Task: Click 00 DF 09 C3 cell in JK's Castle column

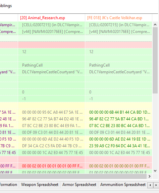Action: pyautogui.click(x=118, y=132)
